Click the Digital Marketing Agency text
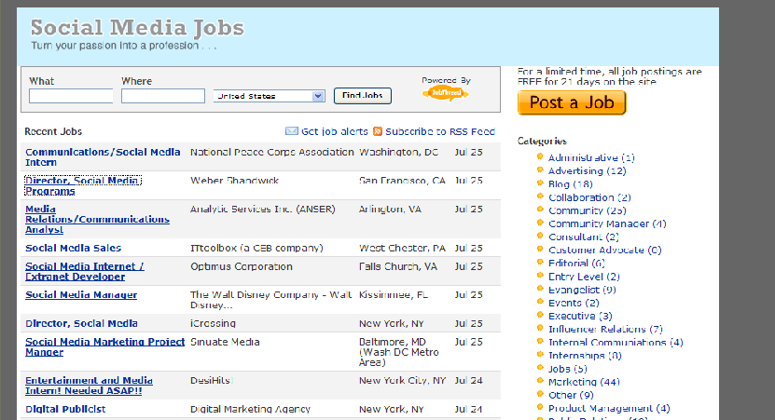This screenshot has height=420, width=775. (250, 409)
